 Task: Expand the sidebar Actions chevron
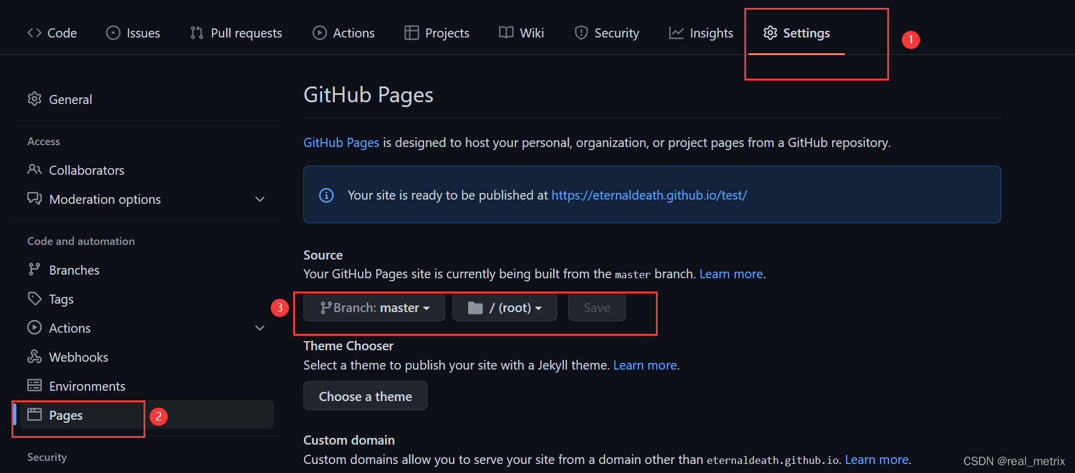[x=260, y=328]
